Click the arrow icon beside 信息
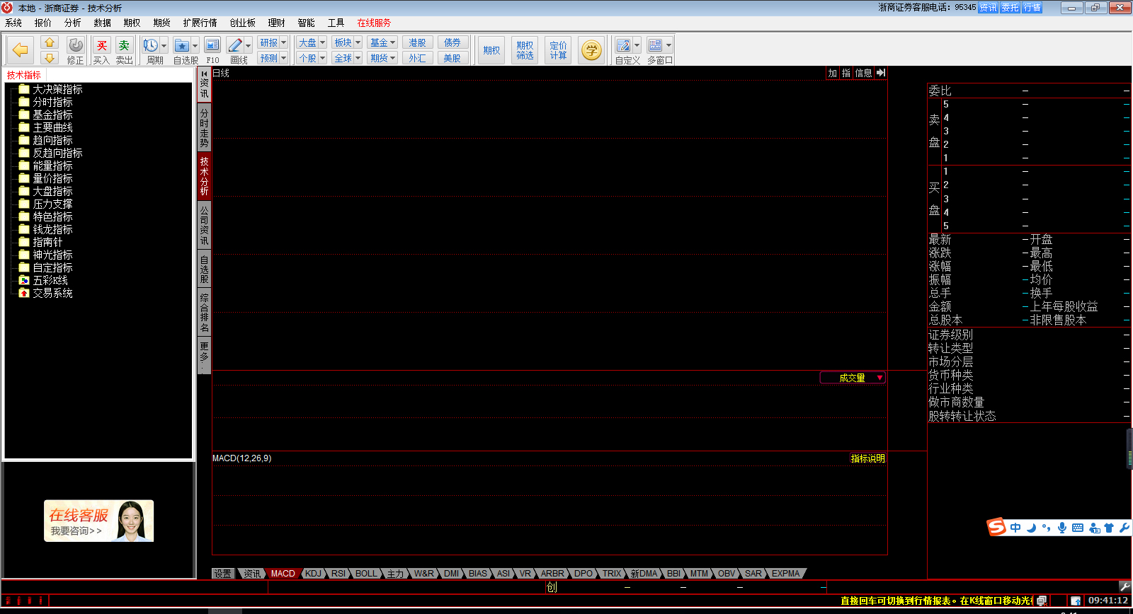 [881, 73]
